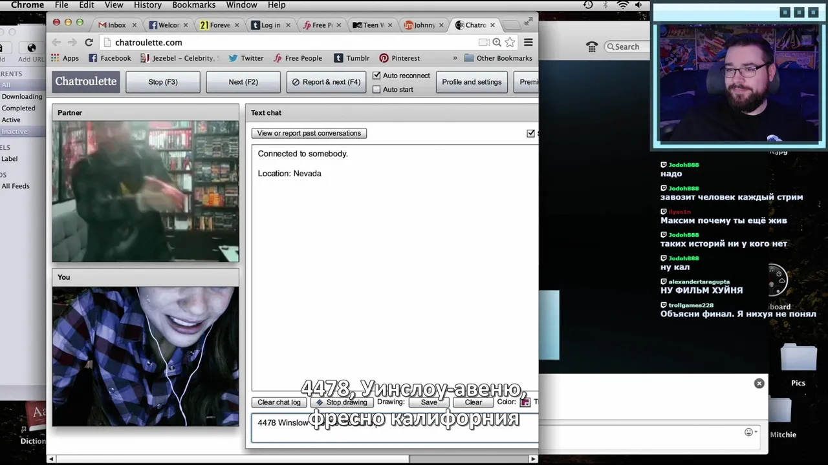828x465 pixels.
Task: Click the chat message input box
Action: point(395,428)
